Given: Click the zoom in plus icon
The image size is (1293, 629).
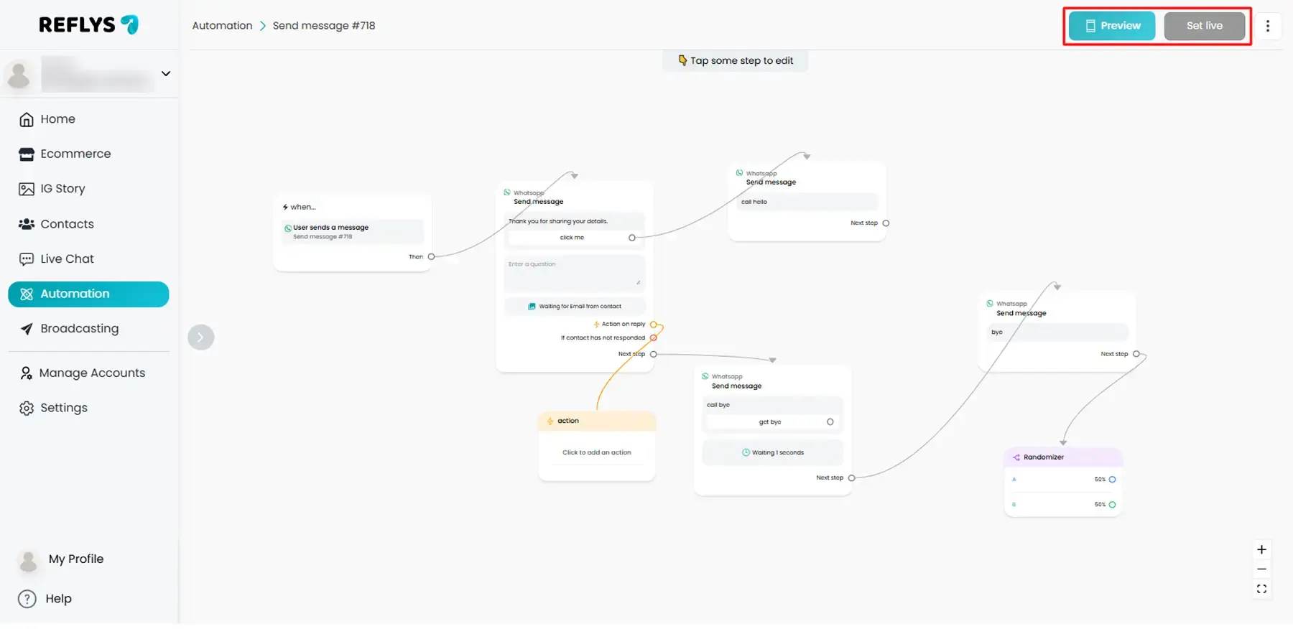Looking at the screenshot, I should pyautogui.click(x=1261, y=550).
